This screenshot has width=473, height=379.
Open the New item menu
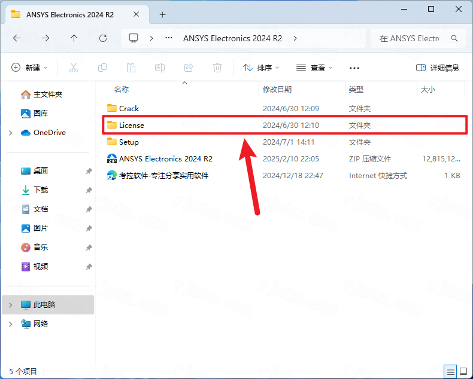[x=30, y=68]
